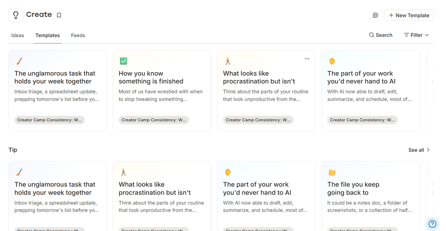Open Tip-section 'The unglamorous task' title

(x=55, y=188)
